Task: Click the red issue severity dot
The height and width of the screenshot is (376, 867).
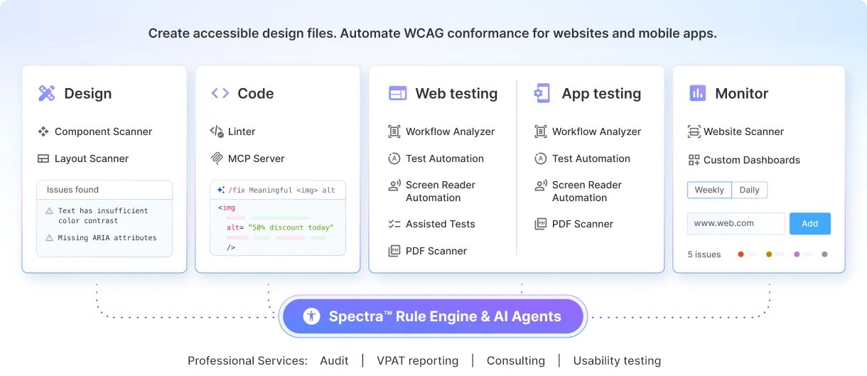Action: pos(741,254)
